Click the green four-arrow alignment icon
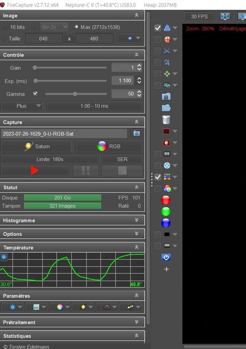The width and height of the screenshot is (246, 349). [x=167, y=74]
